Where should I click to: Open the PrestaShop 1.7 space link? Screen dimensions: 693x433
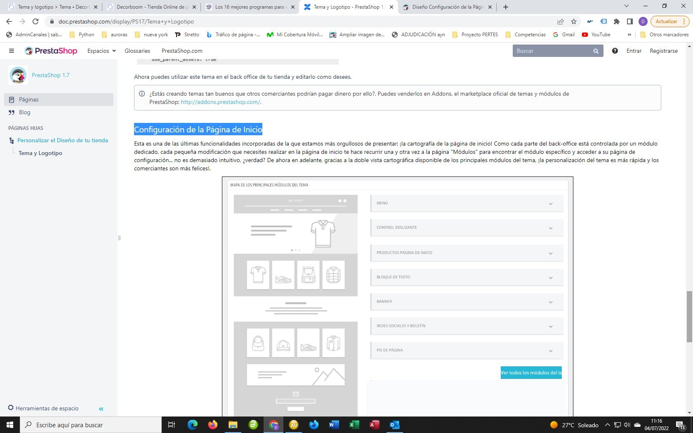51,75
